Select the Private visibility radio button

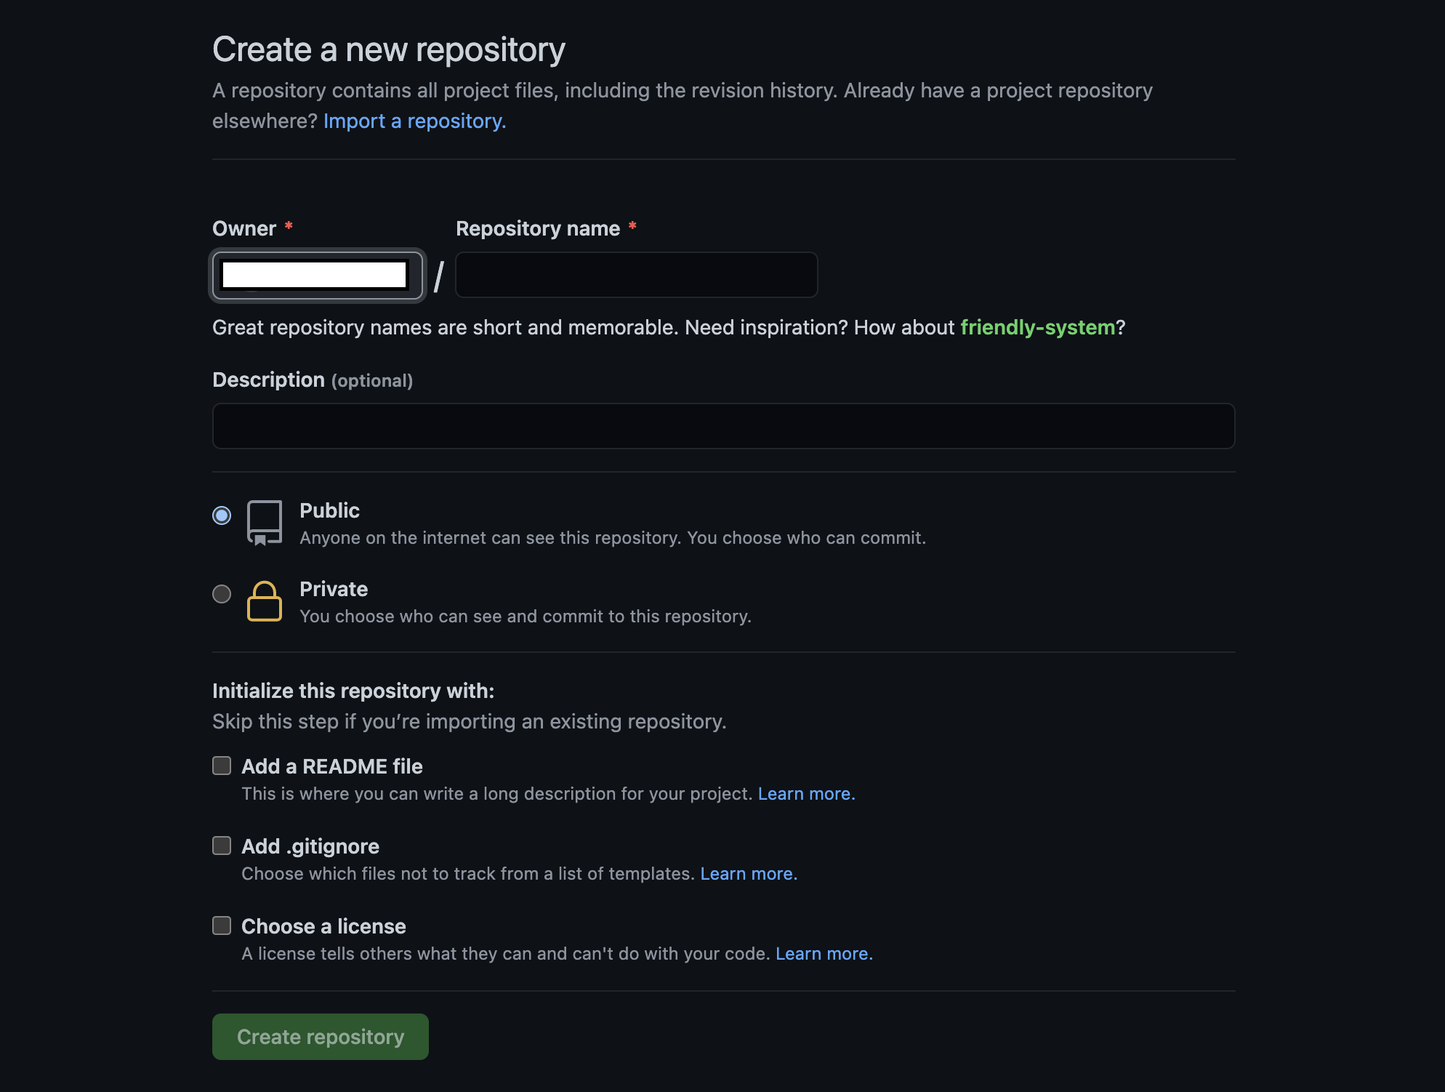coord(222,595)
